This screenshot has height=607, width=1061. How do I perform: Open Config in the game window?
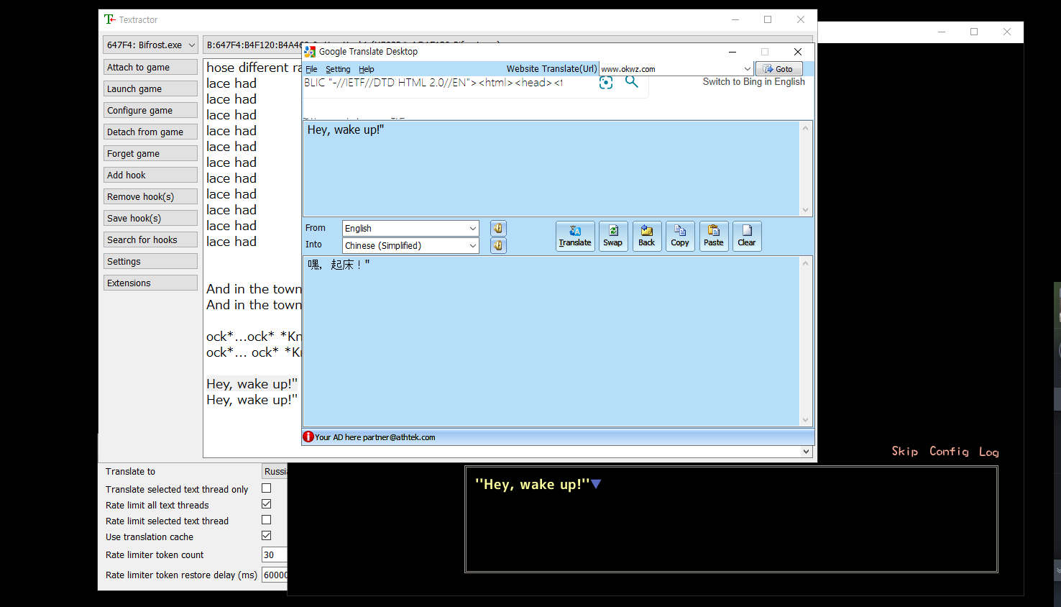pos(949,452)
